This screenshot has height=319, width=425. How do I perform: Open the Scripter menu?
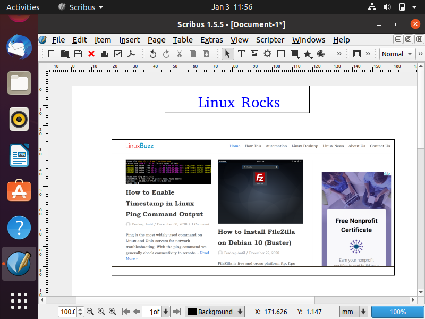270,40
